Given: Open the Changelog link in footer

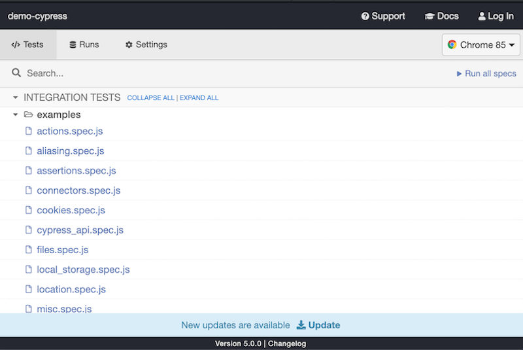Looking at the screenshot, I should pos(287,343).
